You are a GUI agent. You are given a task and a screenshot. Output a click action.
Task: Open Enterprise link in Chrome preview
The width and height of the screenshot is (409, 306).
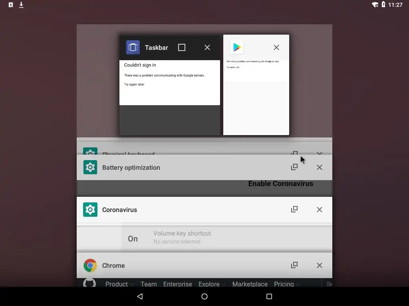(x=178, y=284)
